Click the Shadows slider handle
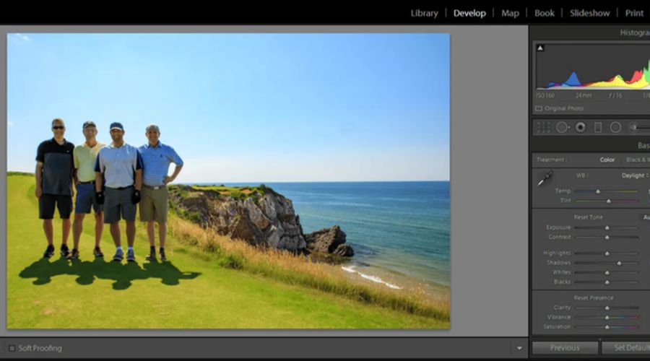 619,263
